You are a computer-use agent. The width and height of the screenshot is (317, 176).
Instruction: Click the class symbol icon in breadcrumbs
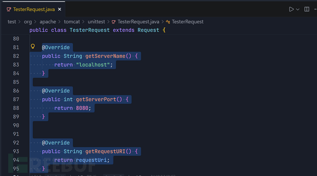click(x=168, y=22)
